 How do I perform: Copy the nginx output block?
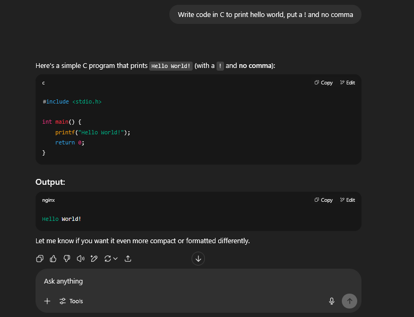click(x=323, y=200)
